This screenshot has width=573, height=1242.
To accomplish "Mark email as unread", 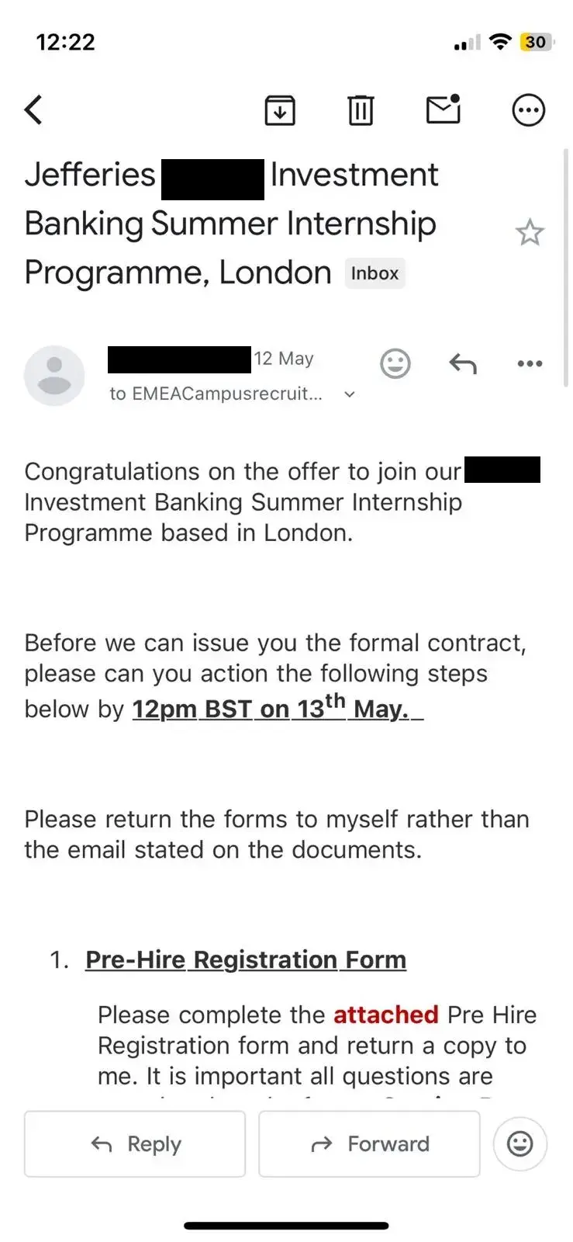I will (444, 109).
